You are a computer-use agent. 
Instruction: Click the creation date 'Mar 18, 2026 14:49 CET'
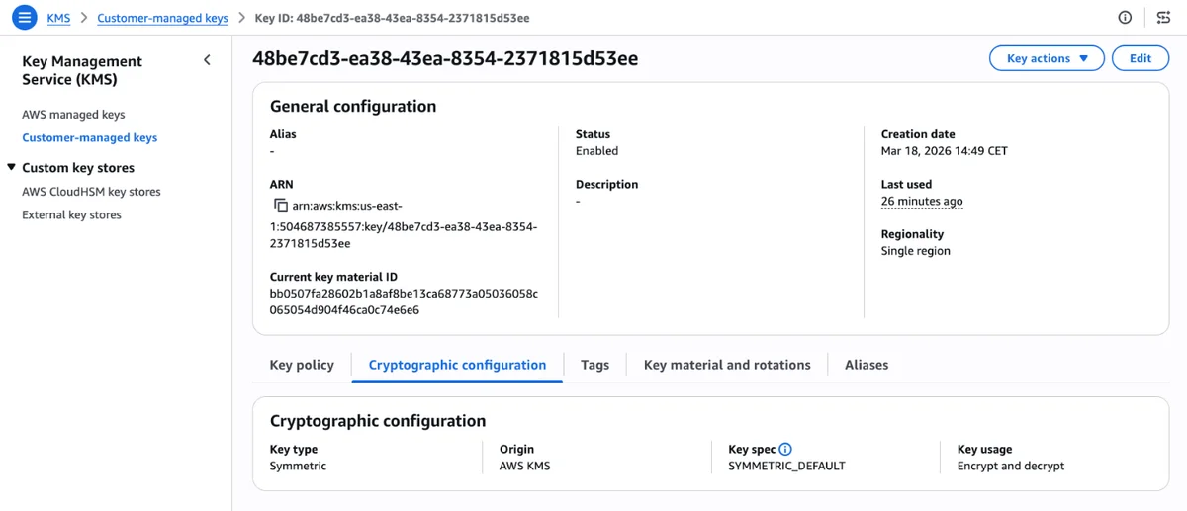[945, 151]
